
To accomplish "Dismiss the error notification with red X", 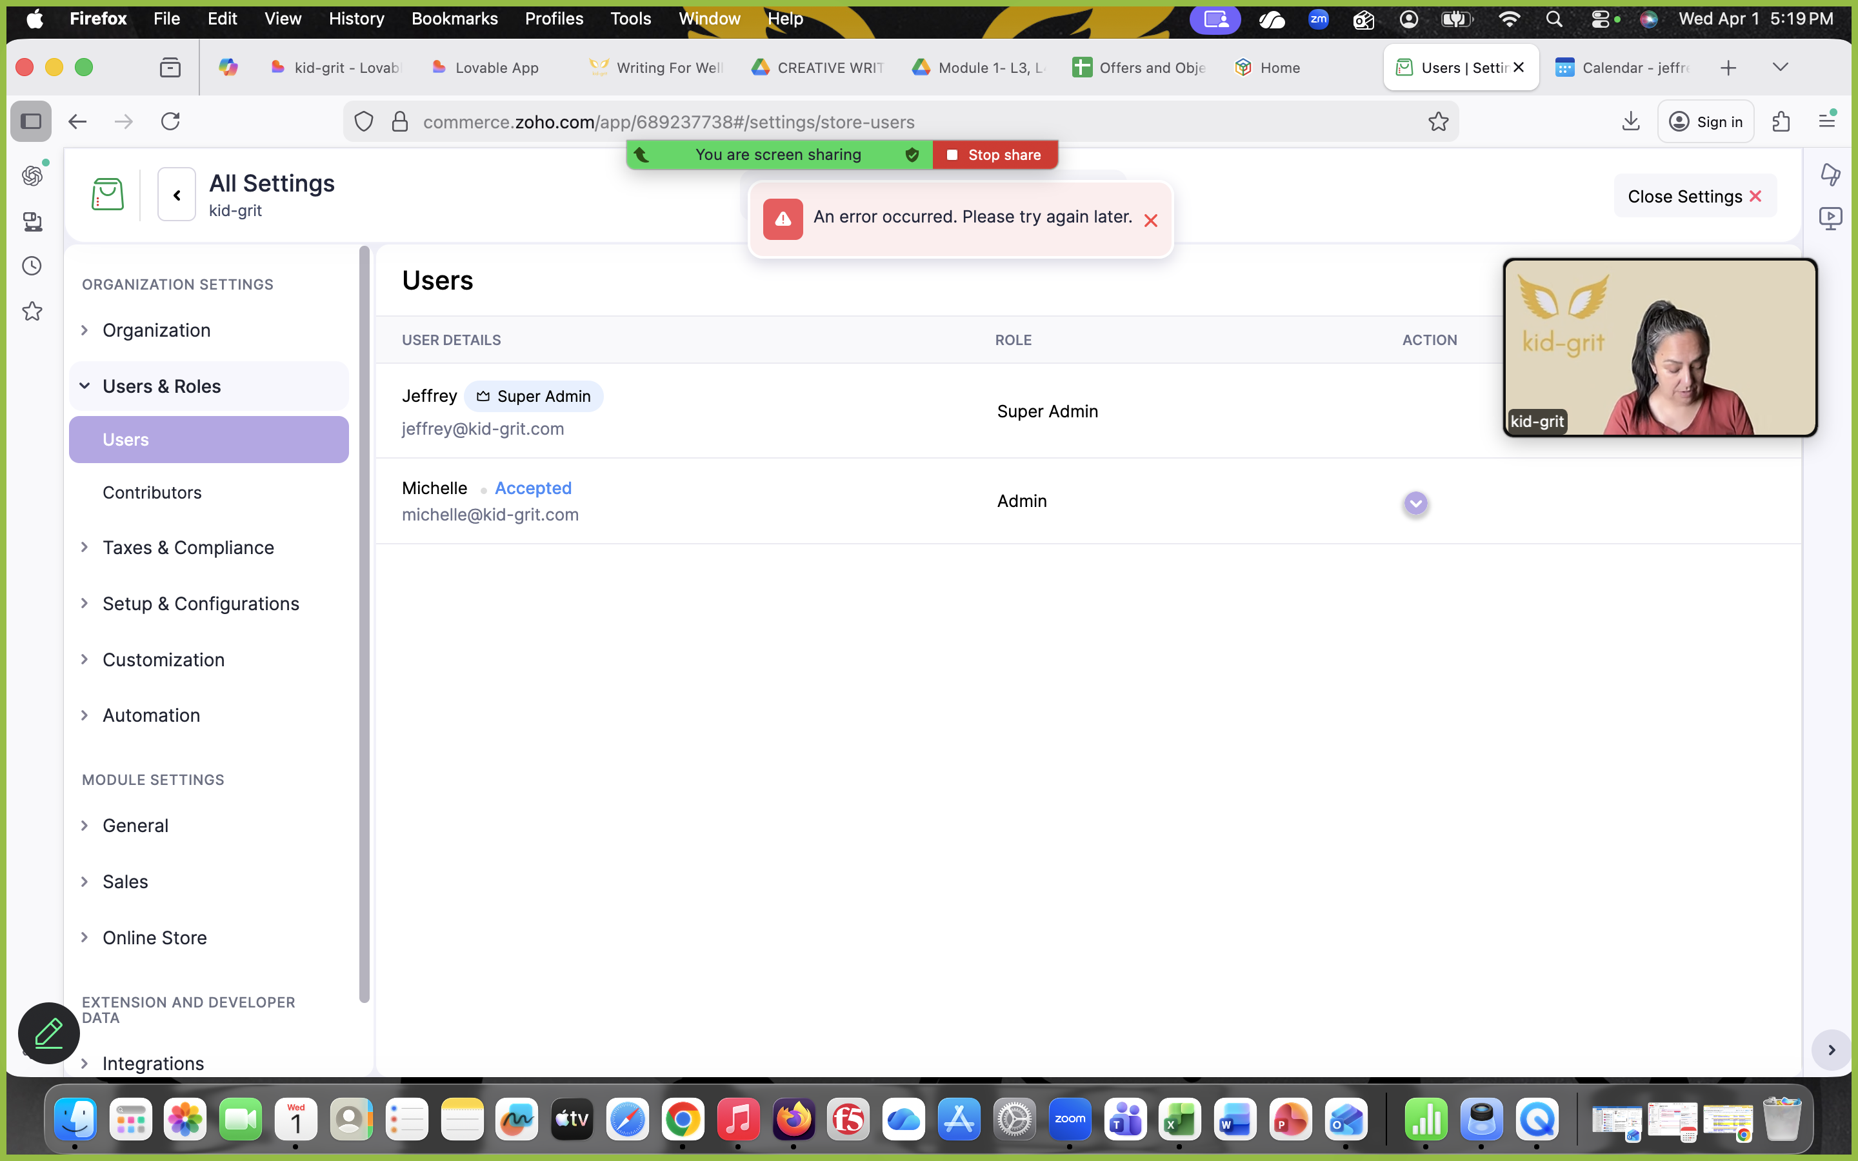I will pos(1150,221).
